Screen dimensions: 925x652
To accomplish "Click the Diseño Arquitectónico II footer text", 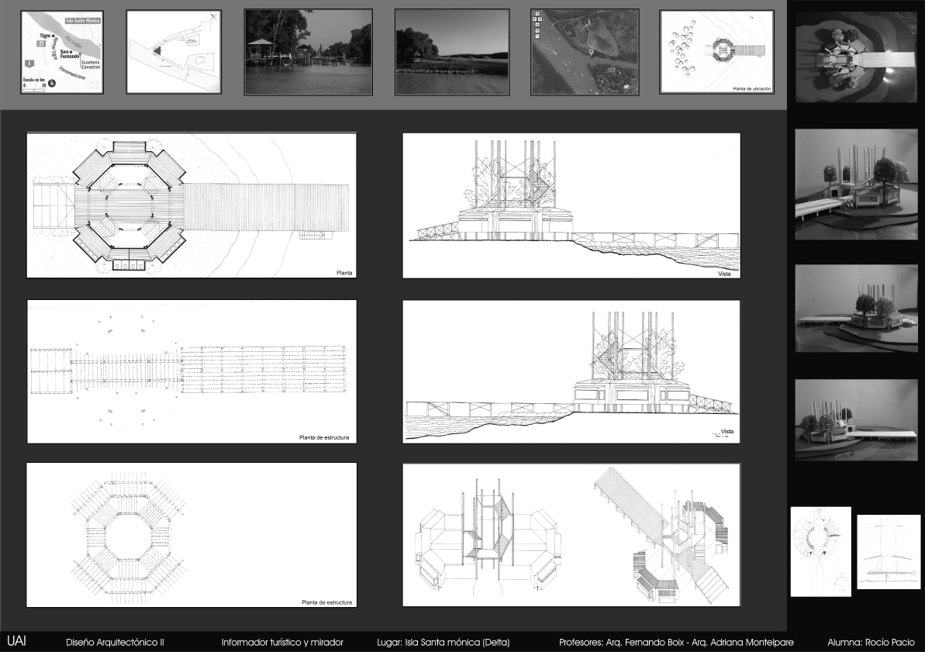I will click(115, 643).
